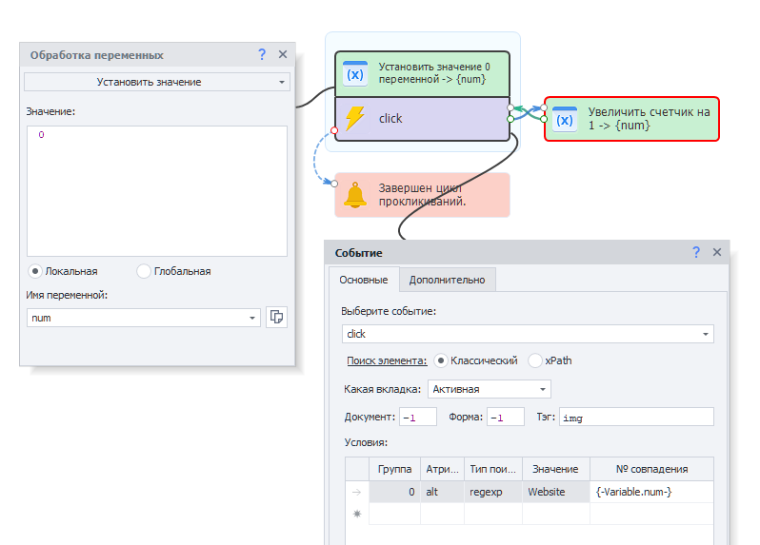The height and width of the screenshot is (545, 760).
Task: Click the Тэг field containing img
Action: point(636,417)
